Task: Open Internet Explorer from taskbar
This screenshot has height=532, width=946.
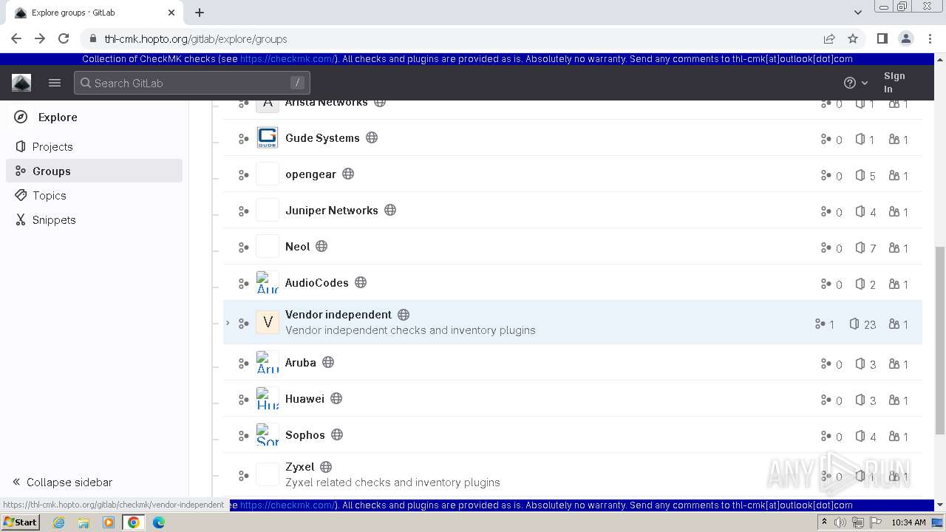Action: click(58, 522)
